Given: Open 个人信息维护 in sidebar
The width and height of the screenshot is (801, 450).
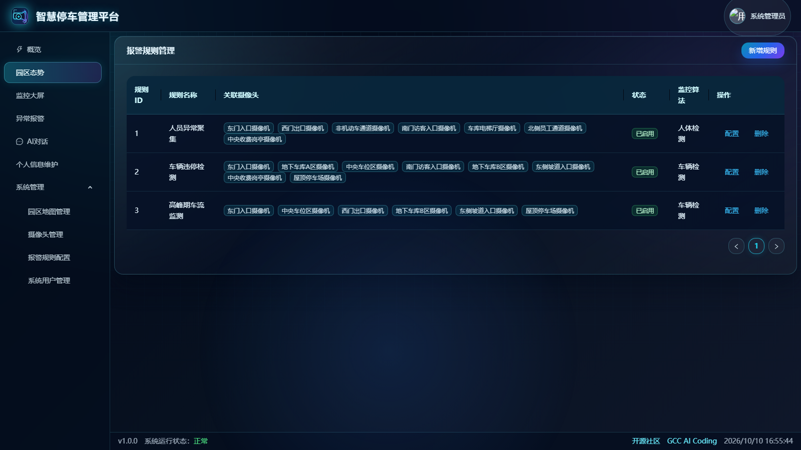Looking at the screenshot, I should tap(53, 164).
